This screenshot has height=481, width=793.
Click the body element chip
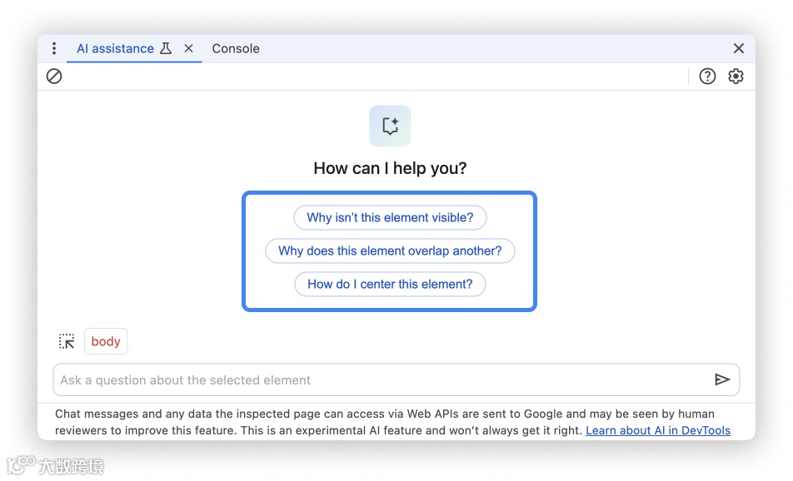106,341
